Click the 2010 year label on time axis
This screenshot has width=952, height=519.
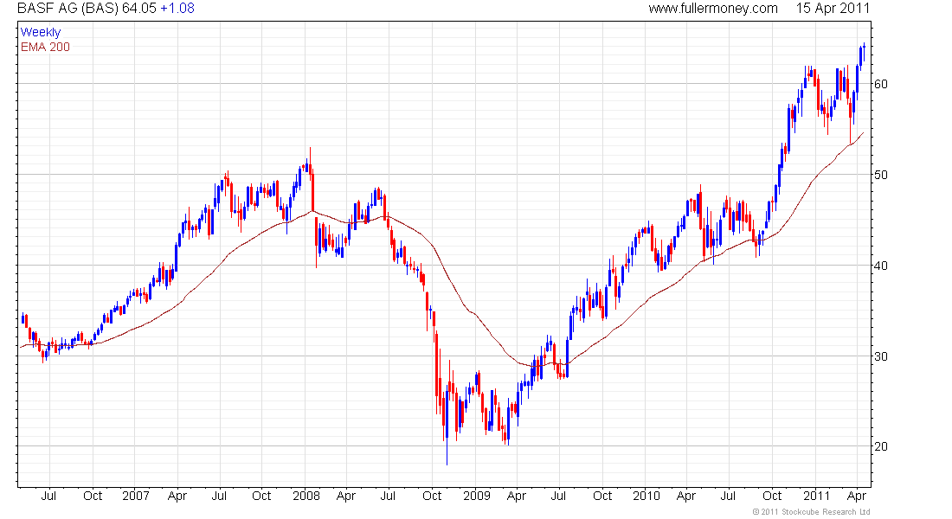pyautogui.click(x=646, y=496)
